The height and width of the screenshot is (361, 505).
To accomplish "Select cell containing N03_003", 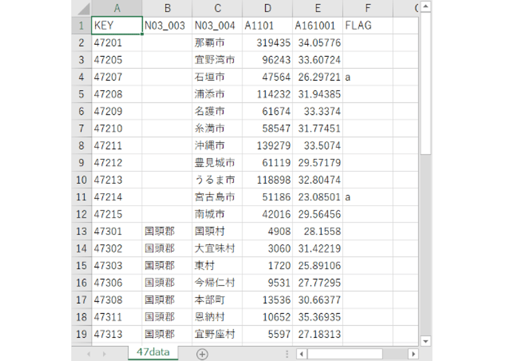I will tap(167, 26).
